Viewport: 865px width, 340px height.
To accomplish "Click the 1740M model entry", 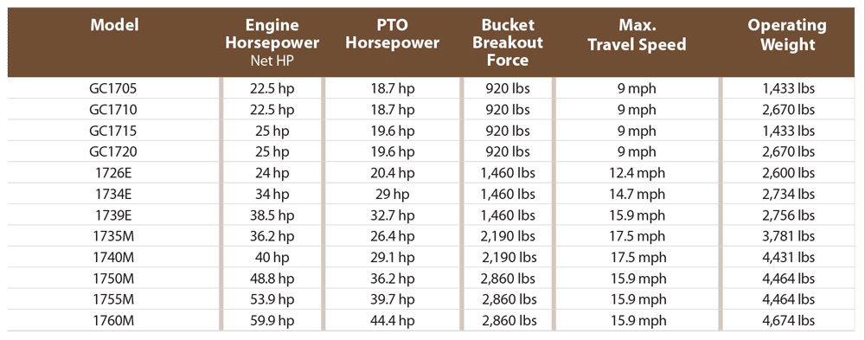I will 113,257.
